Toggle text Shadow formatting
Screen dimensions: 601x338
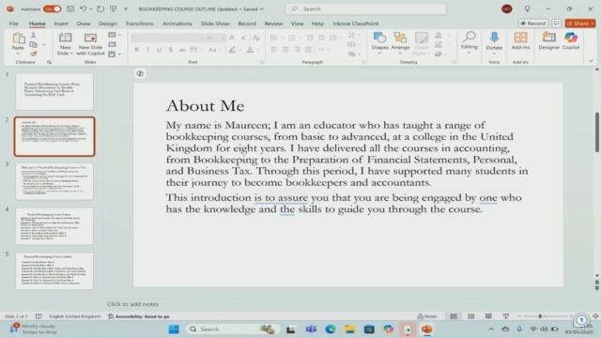click(x=170, y=50)
